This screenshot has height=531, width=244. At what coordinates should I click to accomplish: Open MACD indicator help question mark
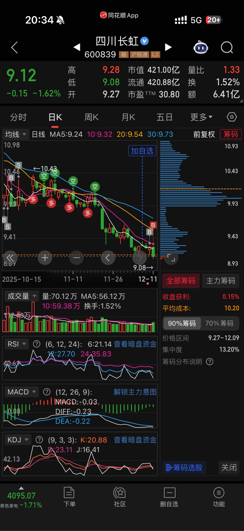click(47, 392)
